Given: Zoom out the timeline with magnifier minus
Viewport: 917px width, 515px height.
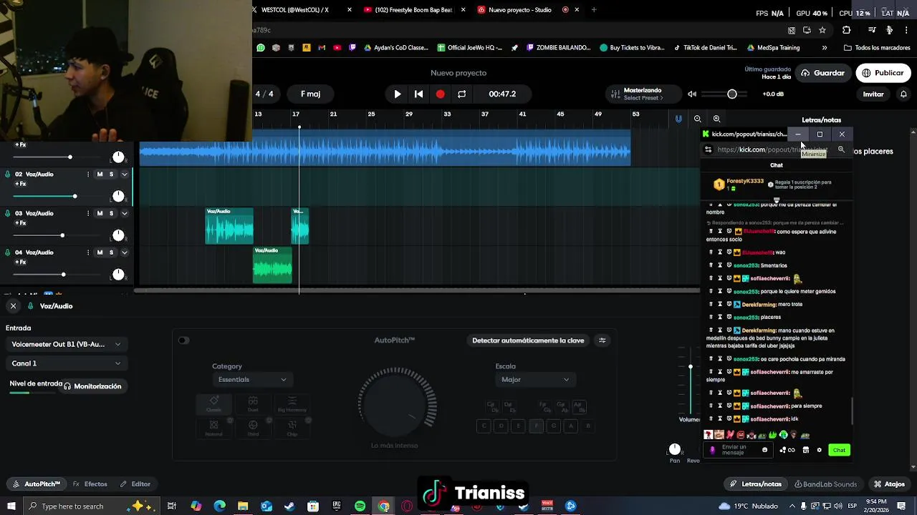Looking at the screenshot, I should pos(697,119).
